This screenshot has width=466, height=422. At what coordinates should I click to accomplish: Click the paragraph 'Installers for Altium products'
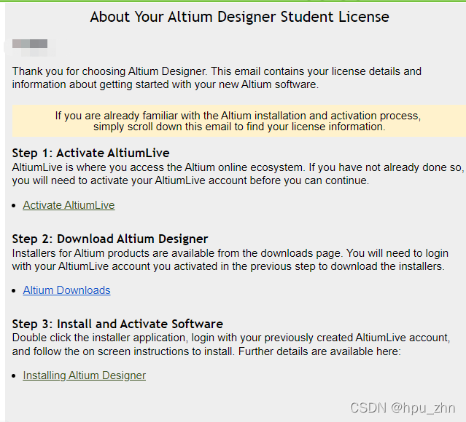pyautogui.click(x=230, y=260)
